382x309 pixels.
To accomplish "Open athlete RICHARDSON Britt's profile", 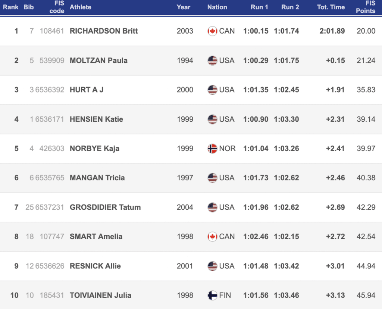I will point(104,31).
